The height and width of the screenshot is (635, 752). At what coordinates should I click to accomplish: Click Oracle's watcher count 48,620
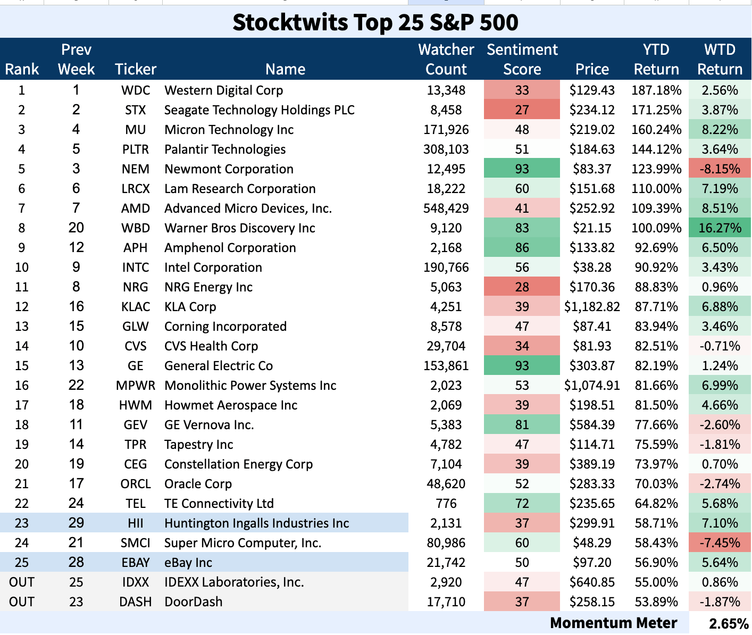(x=446, y=484)
